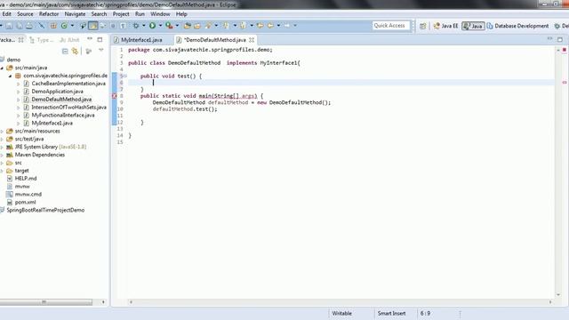Click the open folder toolbar icon
The width and height of the screenshot is (569, 320).
coord(197,26)
